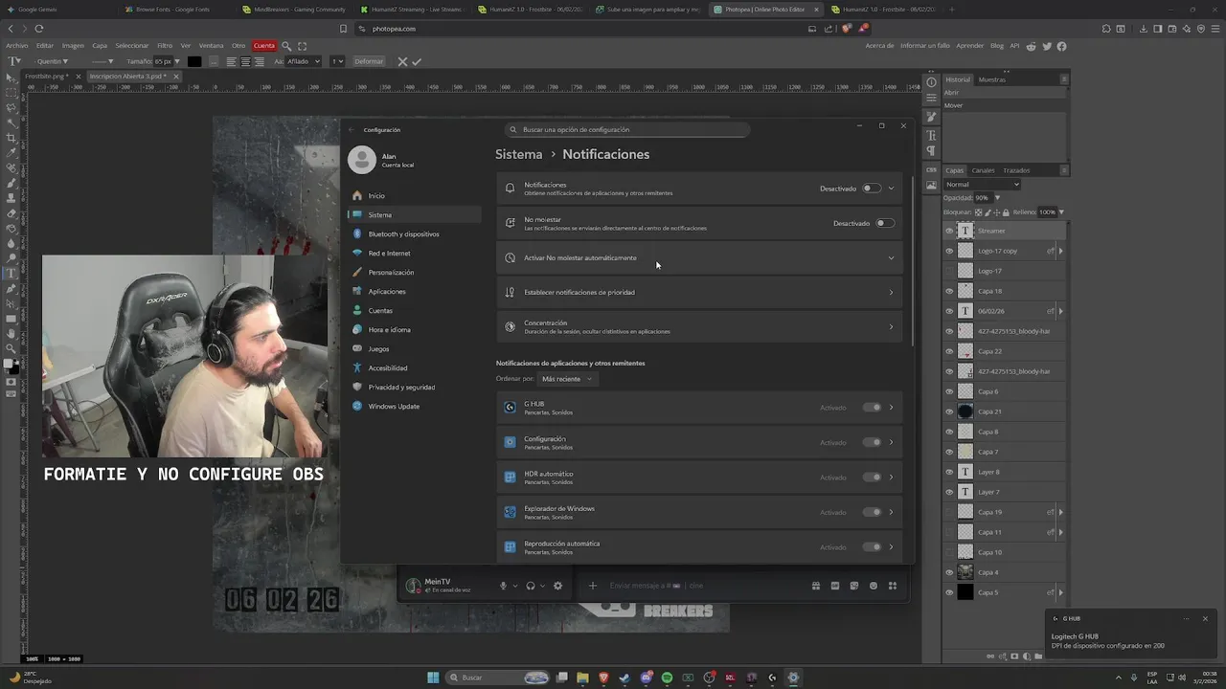Expand Activar No molestar automáticamente
Viewport: 1226px width, 689px height.
[x=699, y=257]
